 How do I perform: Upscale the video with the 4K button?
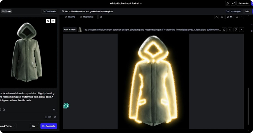pos(230,17)
